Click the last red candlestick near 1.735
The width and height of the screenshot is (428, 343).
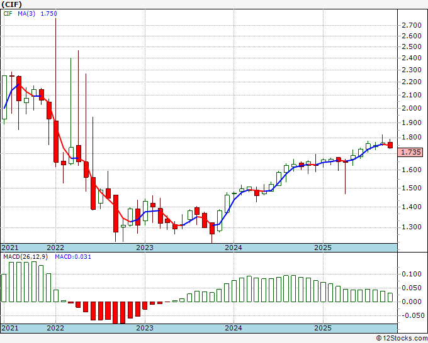390,145
